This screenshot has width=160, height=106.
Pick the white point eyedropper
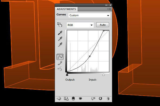point(60,44)
